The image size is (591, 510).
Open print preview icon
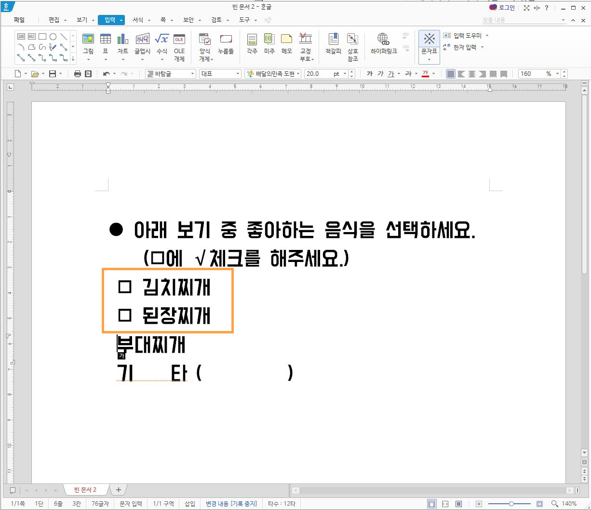[x=88, y=74]
